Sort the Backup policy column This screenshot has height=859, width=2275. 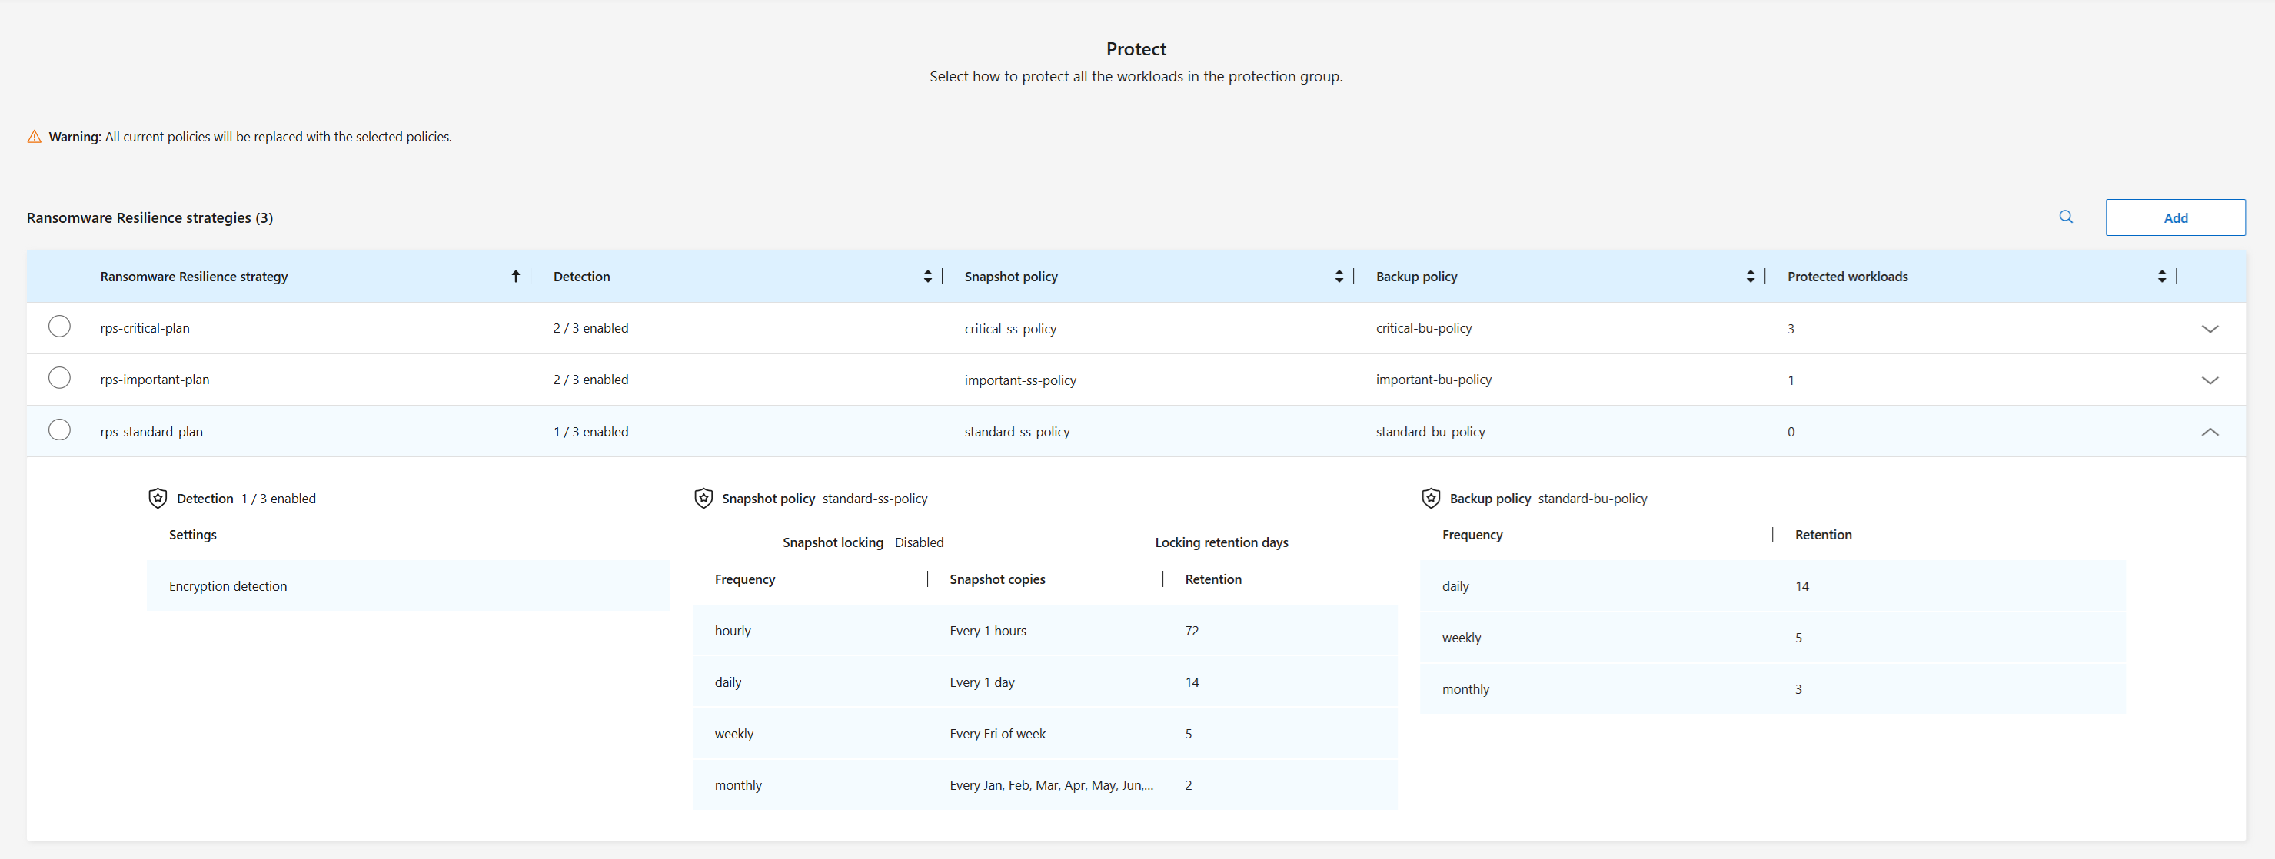(1751, 275)
